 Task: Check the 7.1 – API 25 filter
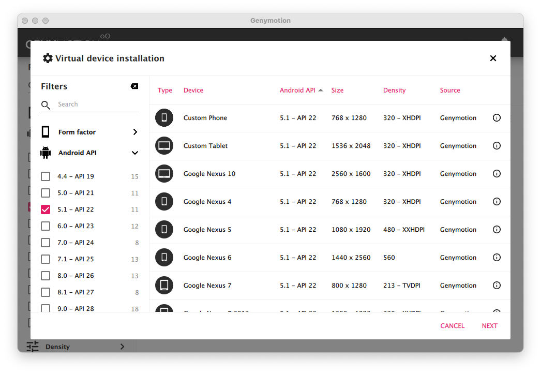coord(46,259)
